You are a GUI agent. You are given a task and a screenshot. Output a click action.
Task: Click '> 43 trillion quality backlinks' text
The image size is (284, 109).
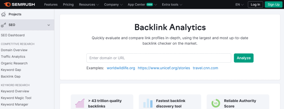click(x=105, y=103)
